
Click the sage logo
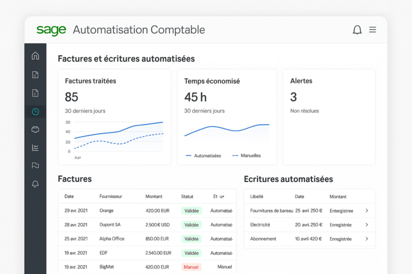tap(51, 30)
